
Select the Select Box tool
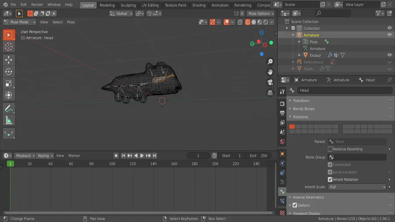9,35
